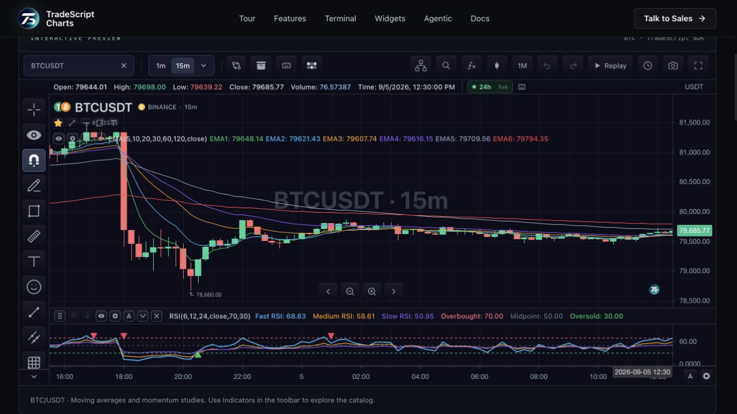
Task: Open the object tree hierarchy icon
Action: (421, 66)
